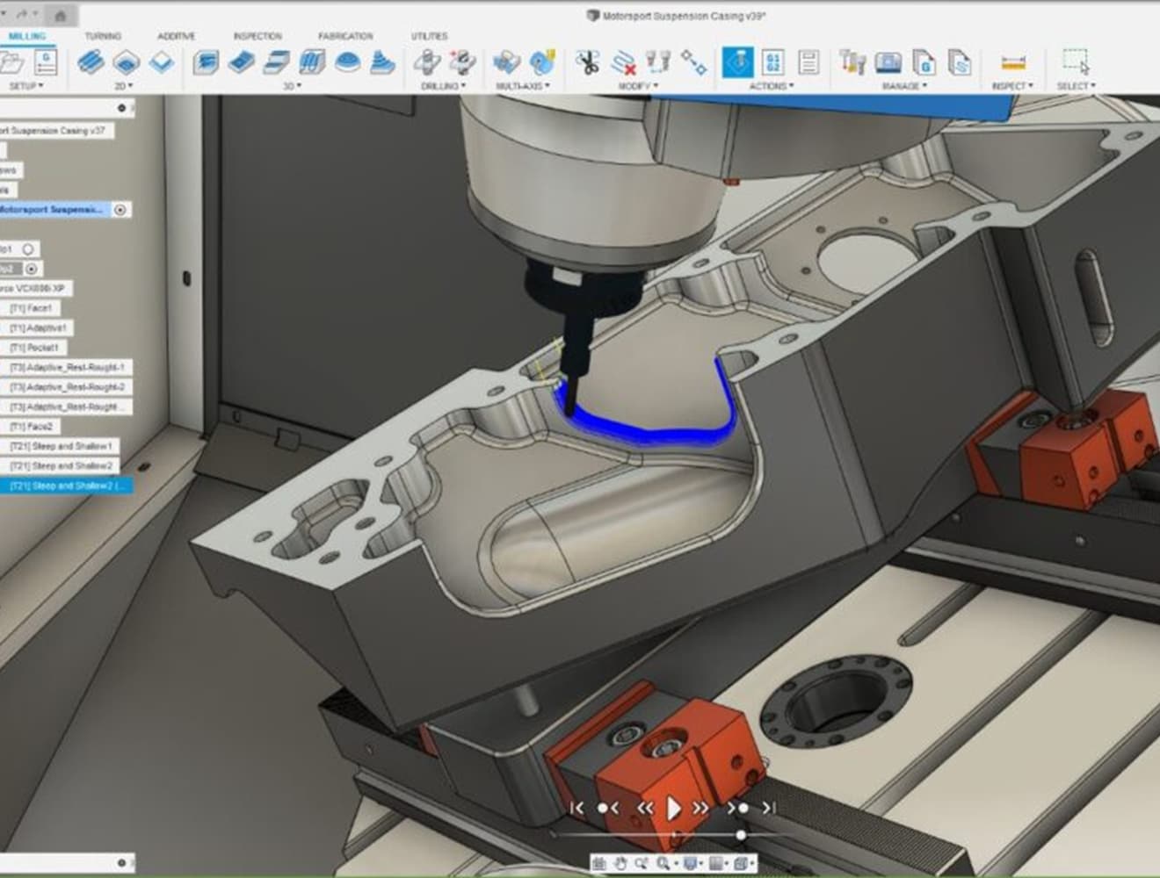Choose the 3D Adaptive Clearing strategy icon
The width and height of the screenshot is (1160, 878).
(x=205, y=62)
